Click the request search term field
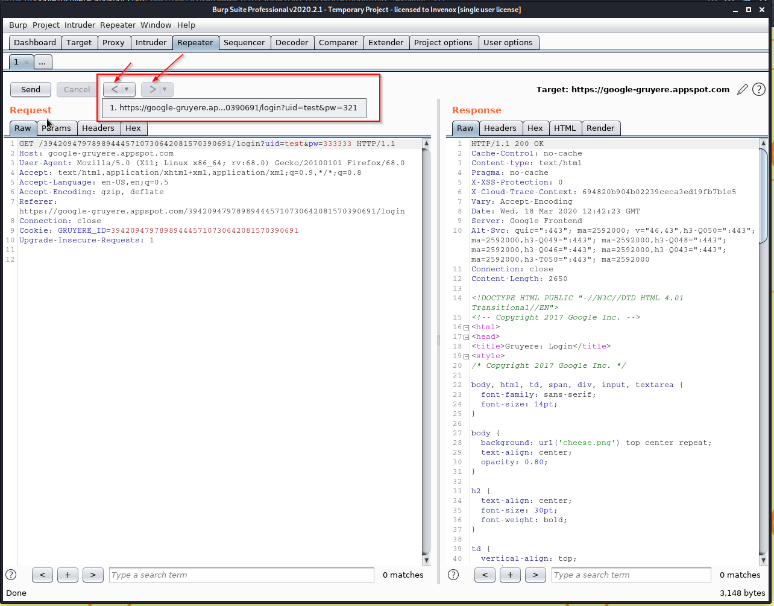Screen dimensions: 774x606 pyautogui.click(x=242, y=575)
